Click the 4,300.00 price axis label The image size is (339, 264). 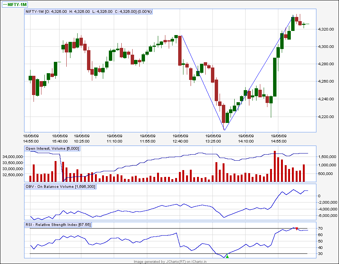coord(326,46)
